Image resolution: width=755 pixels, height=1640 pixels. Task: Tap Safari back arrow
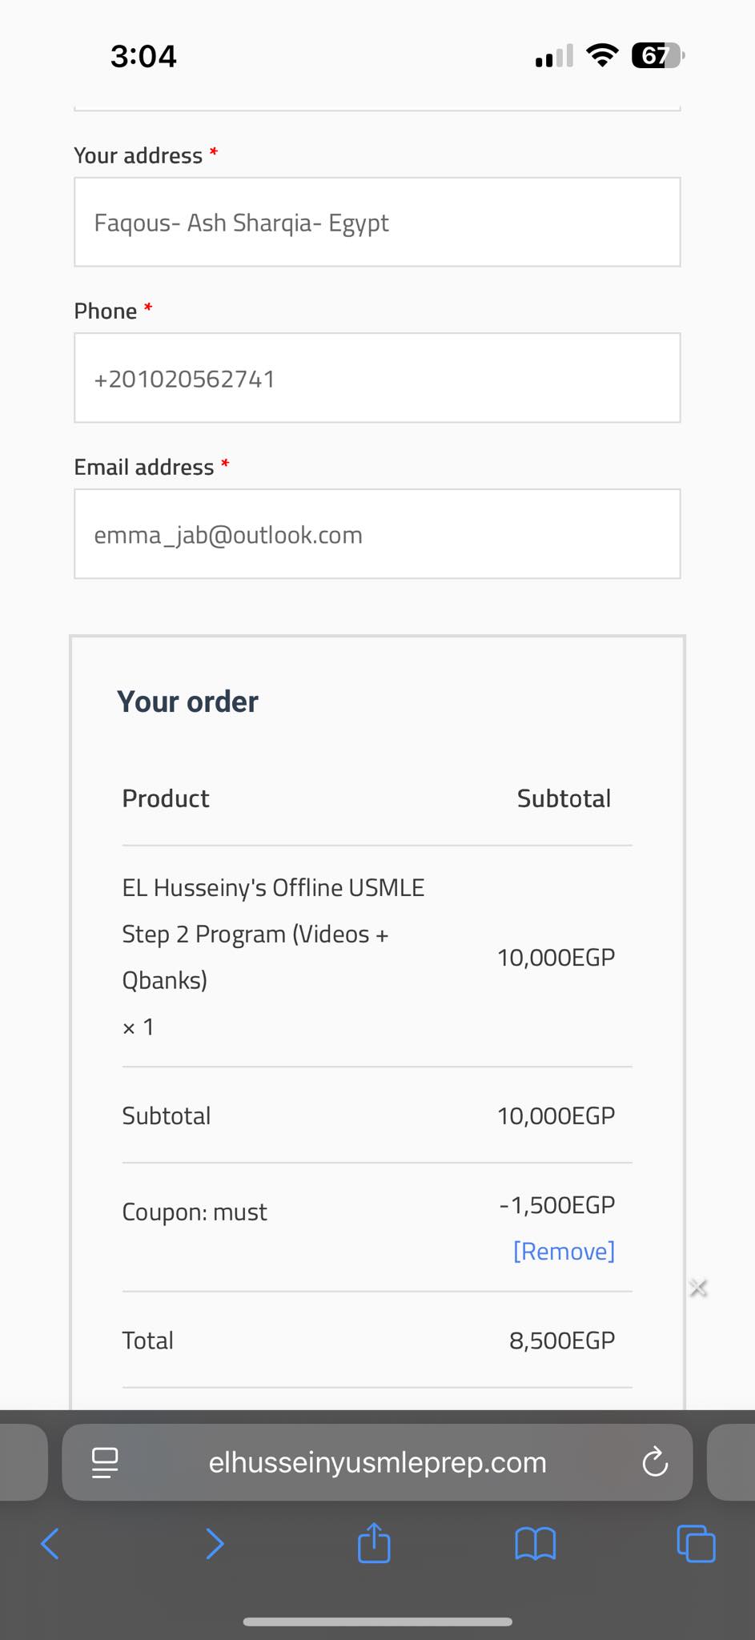[50, 1543]
